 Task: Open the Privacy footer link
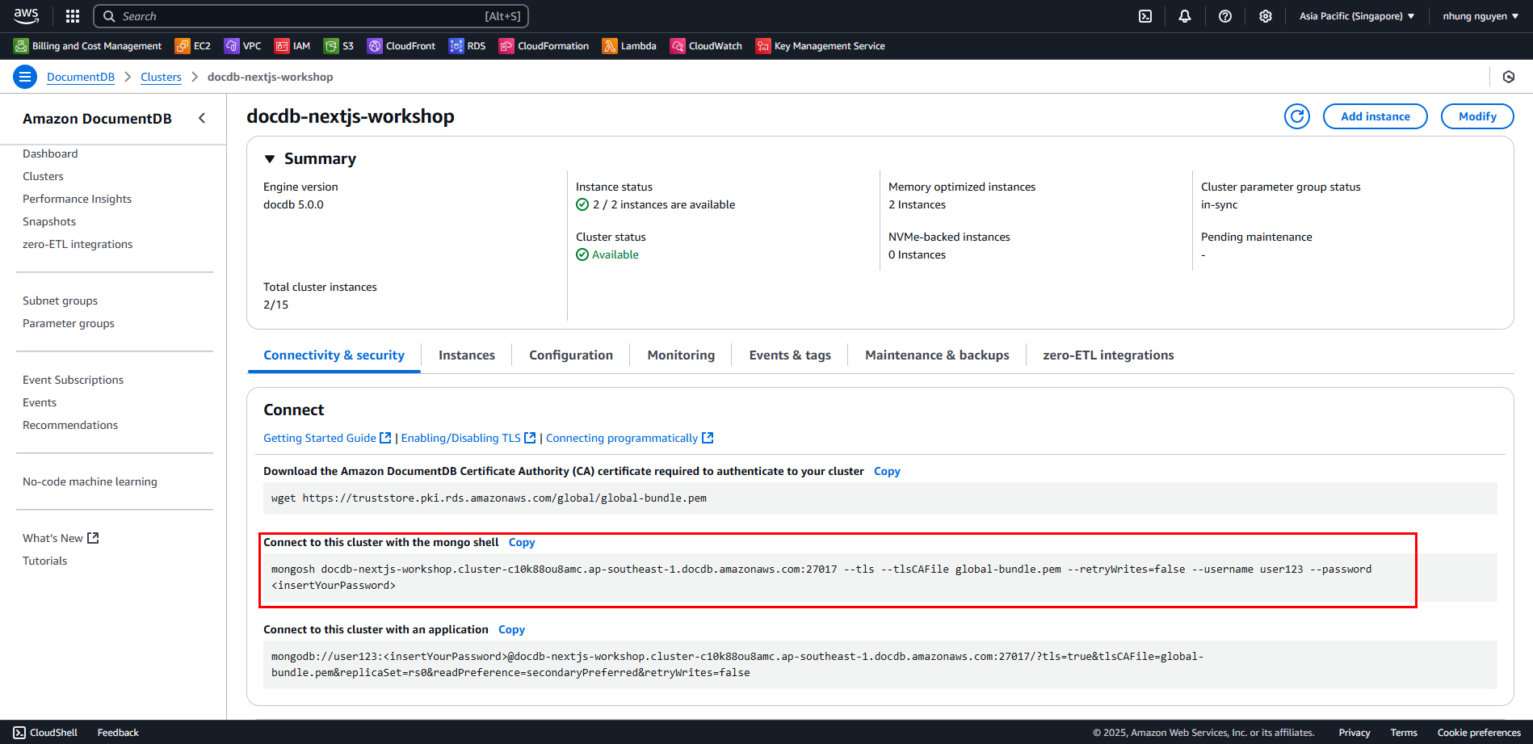click(x=1354, y=733)
